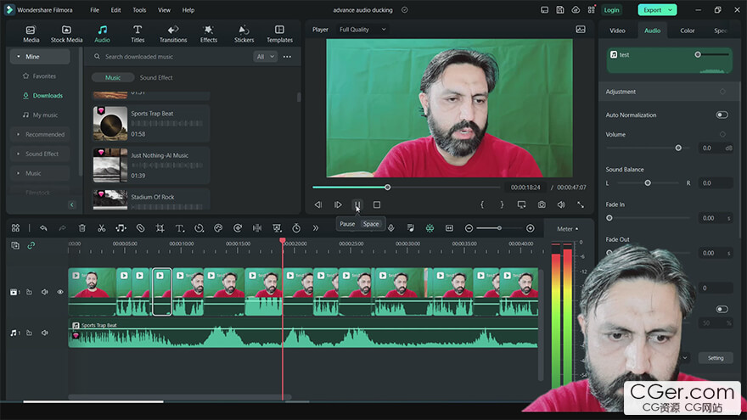
Task: Toggle Volume keyframe diamond
Action: (x=722, y=134)
